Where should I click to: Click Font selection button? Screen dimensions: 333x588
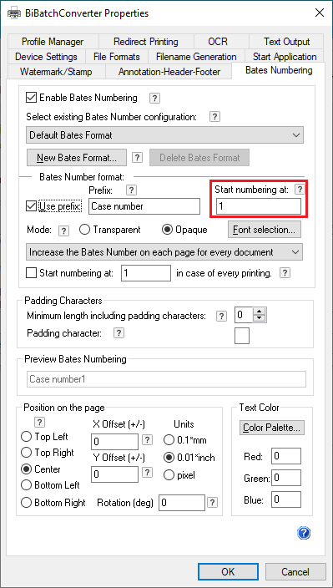(265, 230)
